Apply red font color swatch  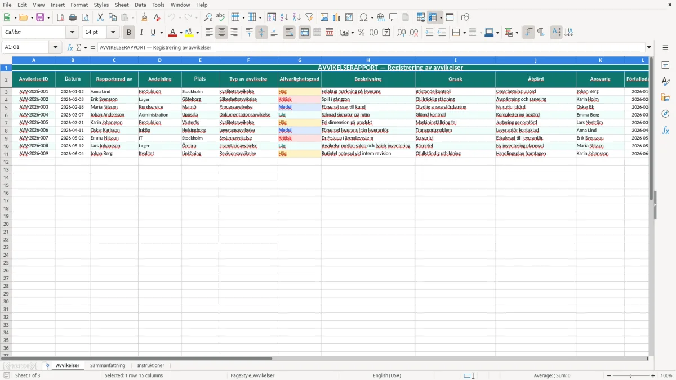click(x=172, y=33)
